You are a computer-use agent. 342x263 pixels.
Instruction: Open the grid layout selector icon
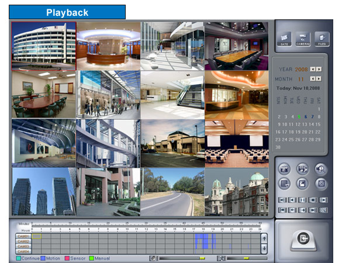284,184
